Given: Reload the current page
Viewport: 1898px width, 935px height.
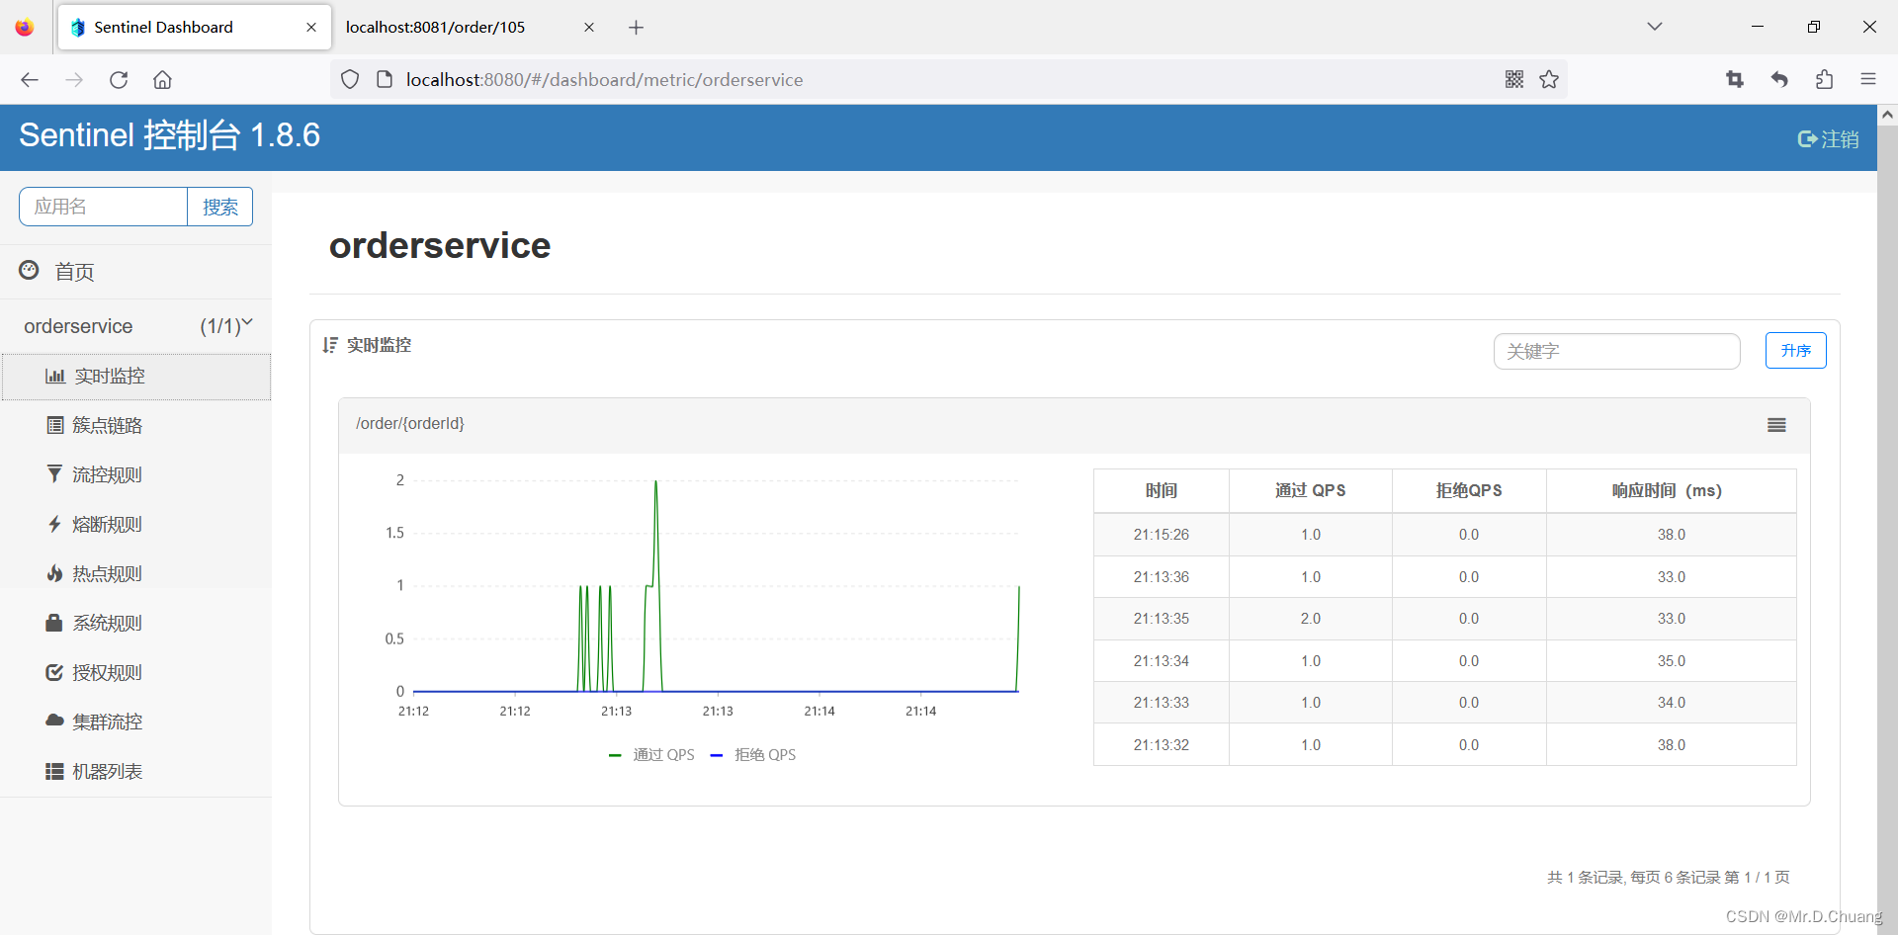Looking at the screenshot, I should pos(119,80).
